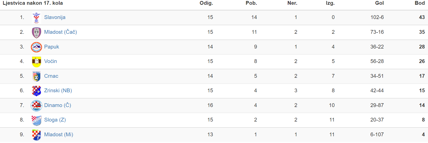Viewport: 428px width, 143px height.
Task: Click the Gol column header
Action: pos(379,3)
